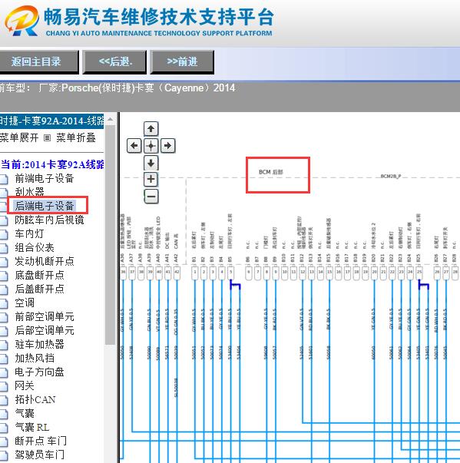Open the 刮水器 entry
Image resolution: width=460 pixels, height=463 pixels.
point(29,192)
